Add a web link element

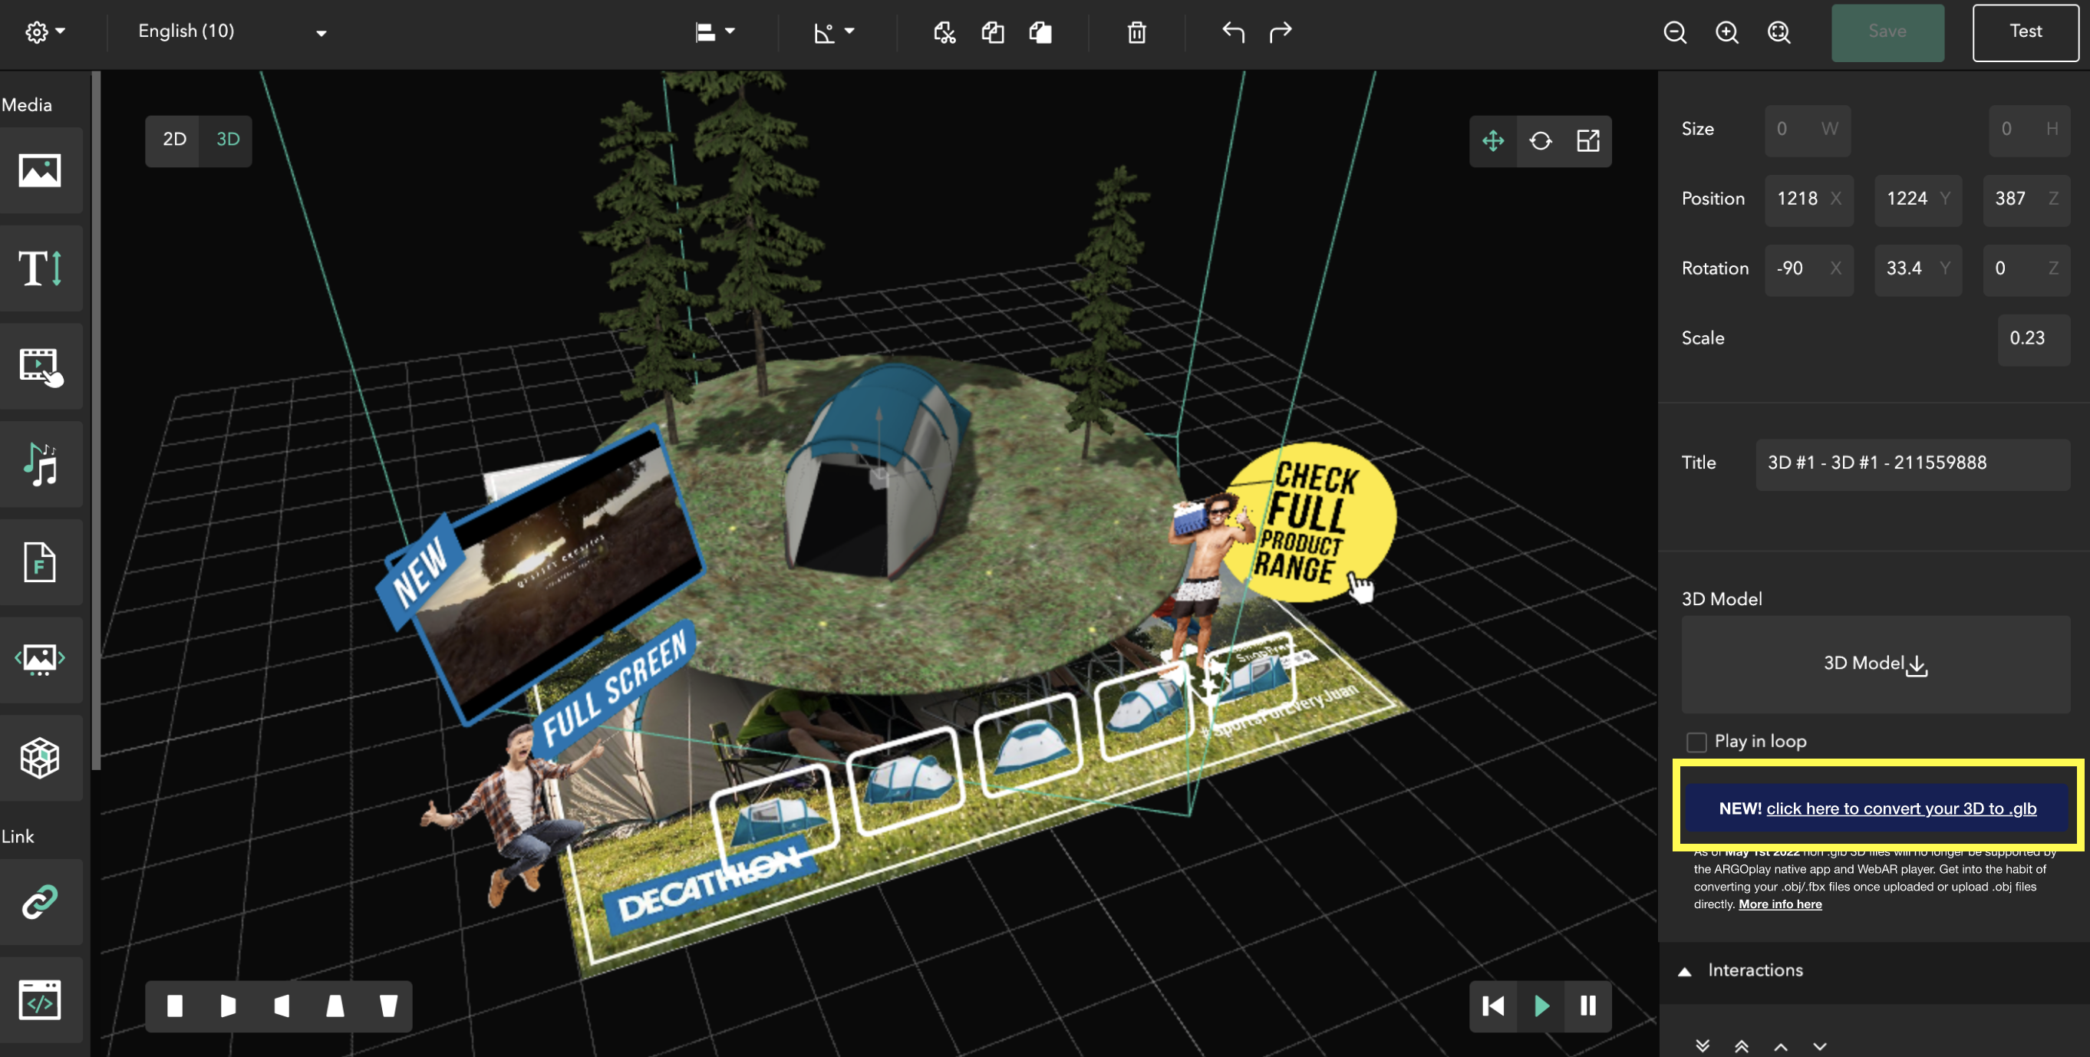point(41,901)
